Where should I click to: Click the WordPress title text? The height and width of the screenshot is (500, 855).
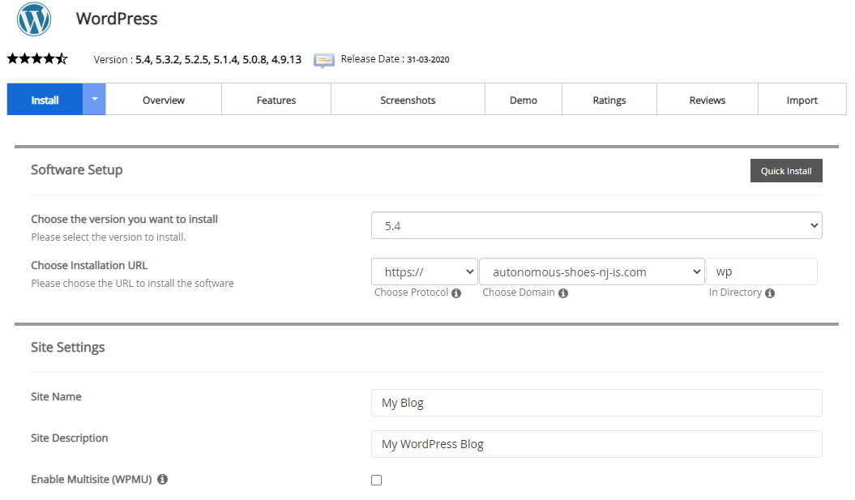click(117, 19)
